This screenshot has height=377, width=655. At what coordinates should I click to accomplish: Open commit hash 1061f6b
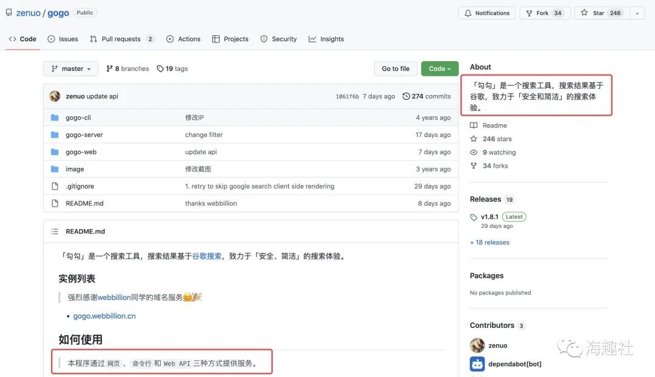pos(347,96)
